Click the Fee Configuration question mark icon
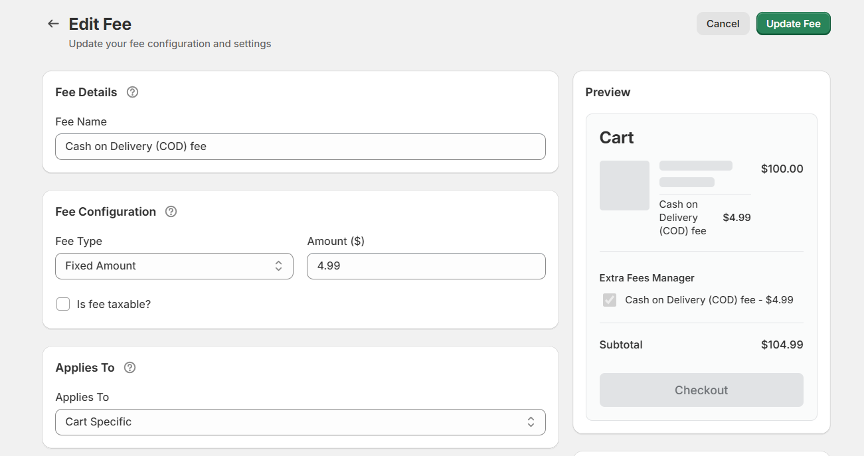The height and width of the screenshot is (456, 864). click(x=171, y=211)
